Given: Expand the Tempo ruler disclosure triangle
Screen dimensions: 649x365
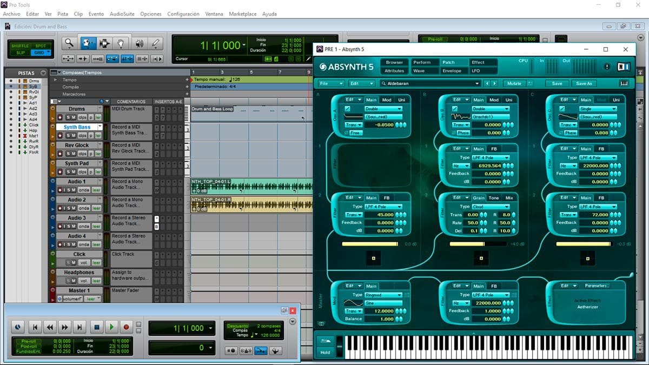Looking at the screenshot, I should (55, 79).
